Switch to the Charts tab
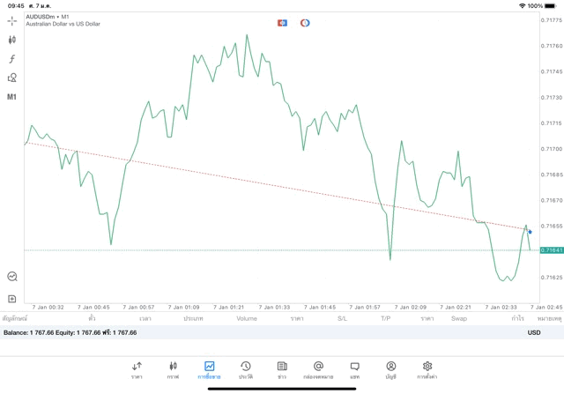Screen dimensions: 564x394 [173, 368]
